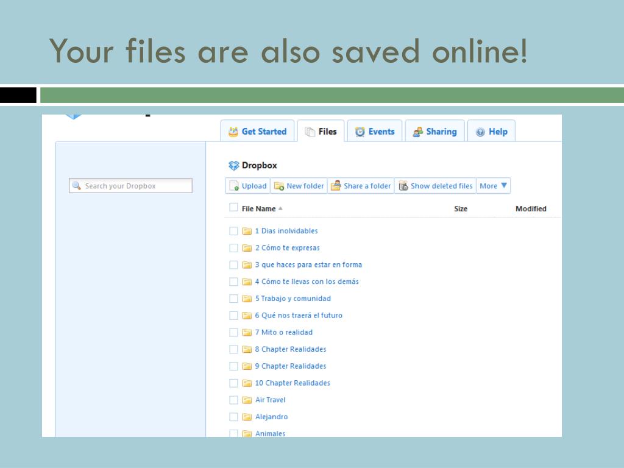Click folder icon of Air Travel

coord(247,400)
